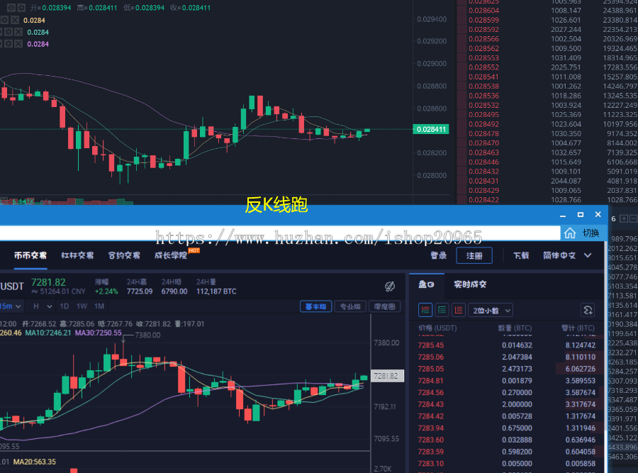Image resolution: width=638 pixels, height=473 pixels.
Task: Open settings gear for the teal 0.0284 indicator
Action: point(9,32)
